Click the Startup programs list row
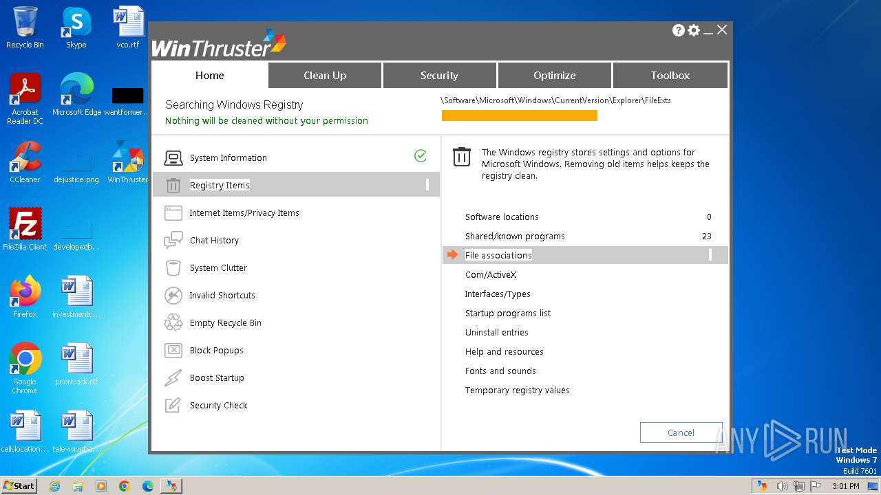The width and height of the screenshot is (881, 495). click(585, 313)
